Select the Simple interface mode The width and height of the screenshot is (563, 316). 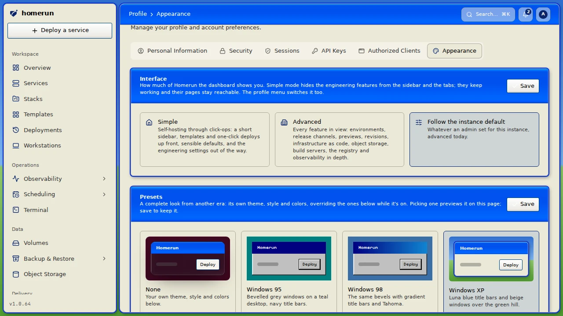pyautogui.click(x=205, y=140)
